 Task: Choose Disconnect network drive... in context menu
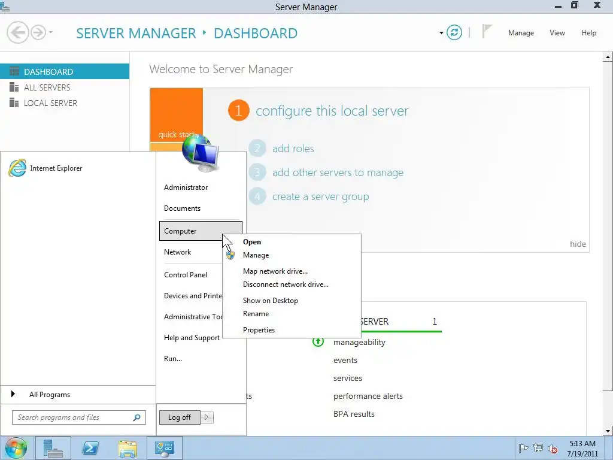point(286,285)
